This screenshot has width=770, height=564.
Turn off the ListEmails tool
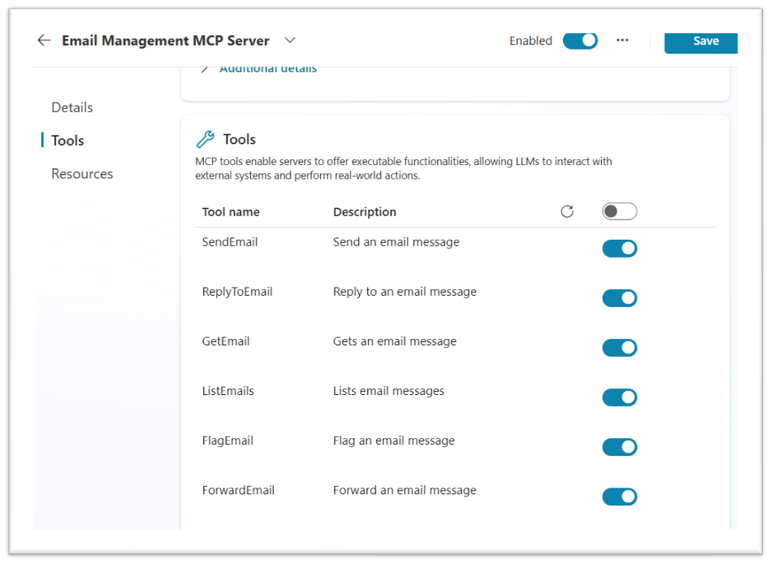[x=619, y=397]
